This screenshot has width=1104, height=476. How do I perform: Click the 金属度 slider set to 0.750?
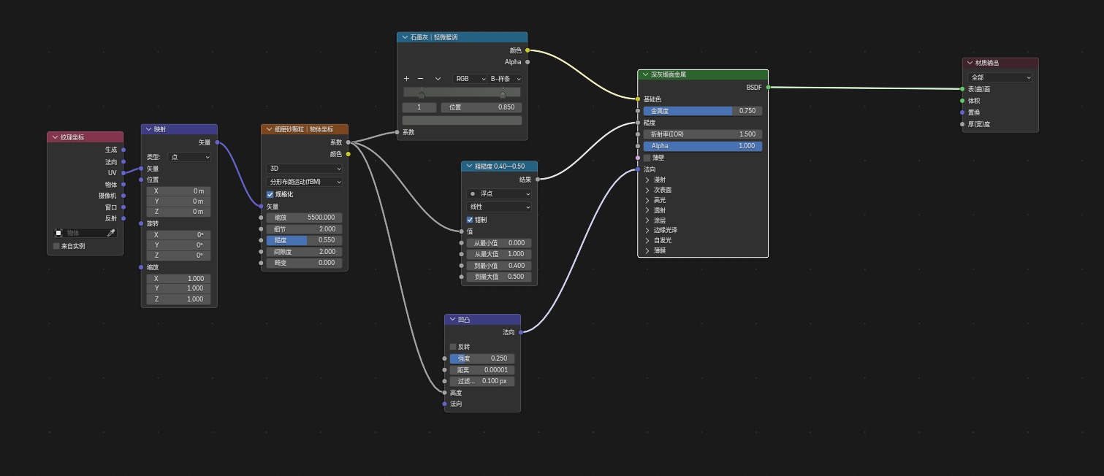pyautogui.click(x=703, y=111)
